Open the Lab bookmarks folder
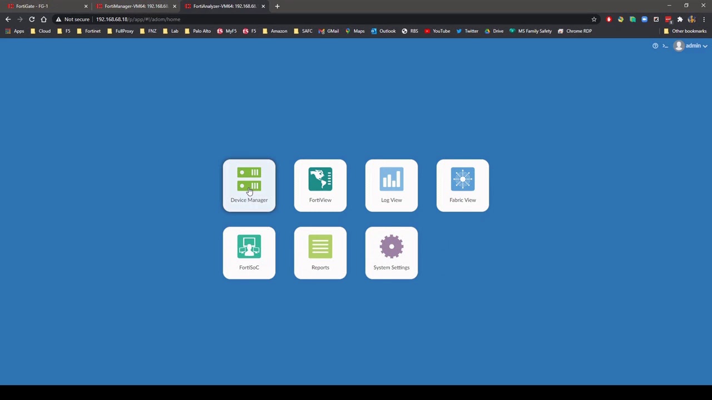This screenshot has height=400, width=712. (x=171, y=31)
